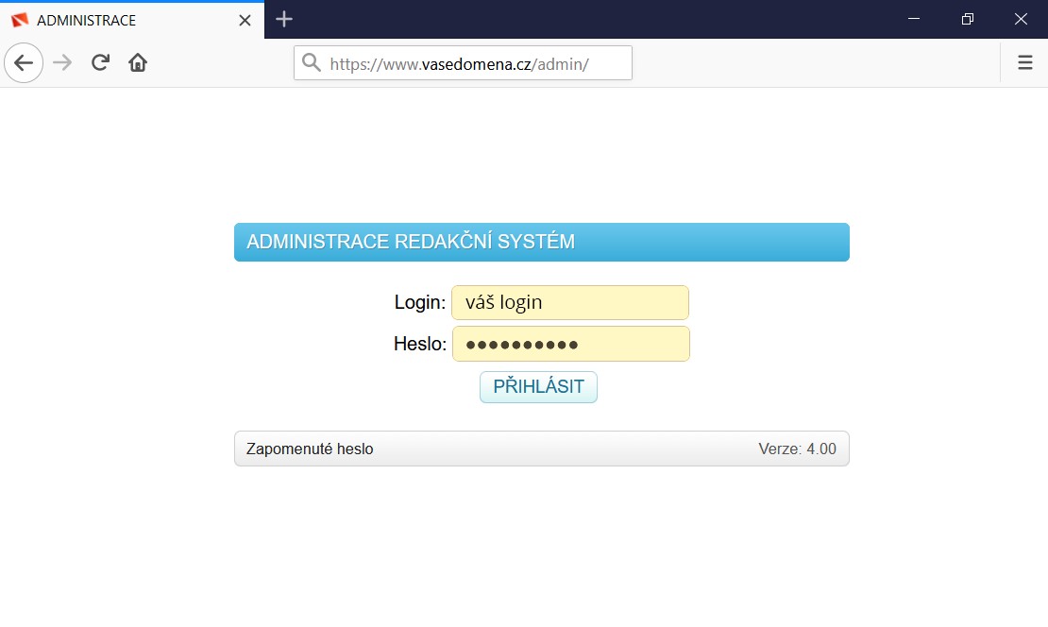Click into the Heslo password field
The height and width of the screenshot is (627, 1048).
click(x=570, y=344)
